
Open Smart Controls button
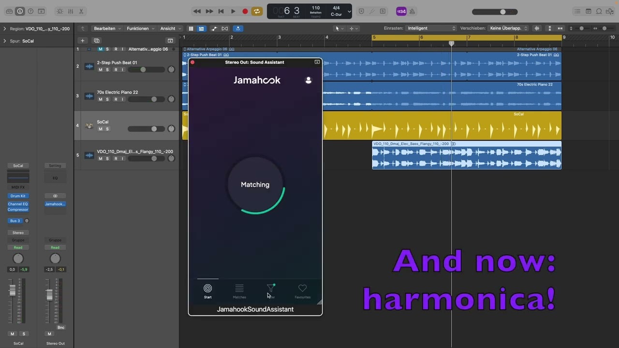pos(59,11)
